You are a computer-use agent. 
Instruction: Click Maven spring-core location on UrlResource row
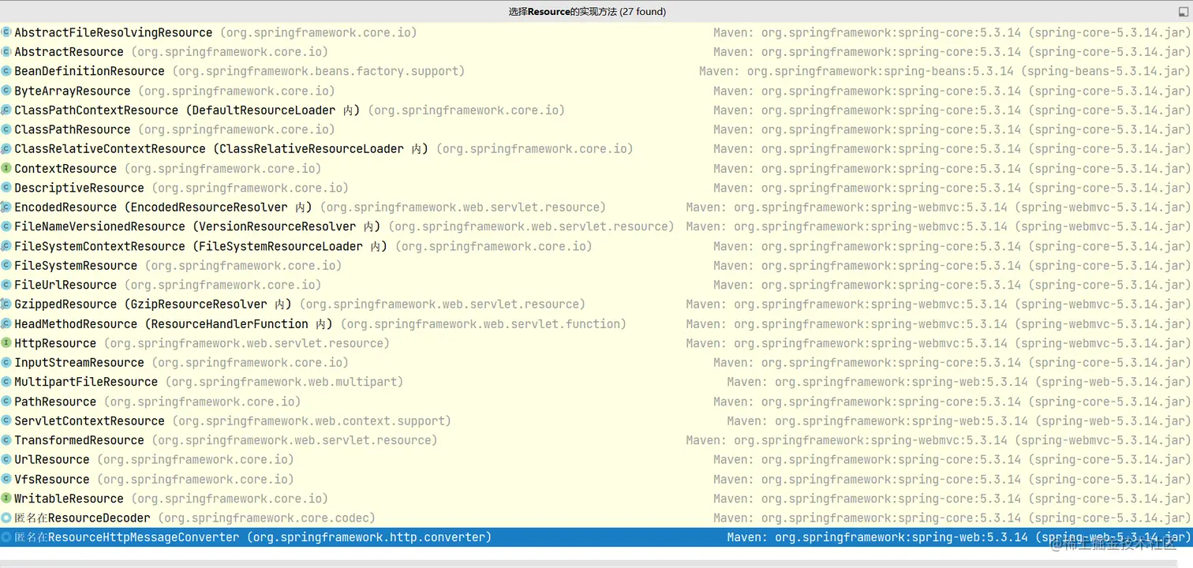point(952,460)
